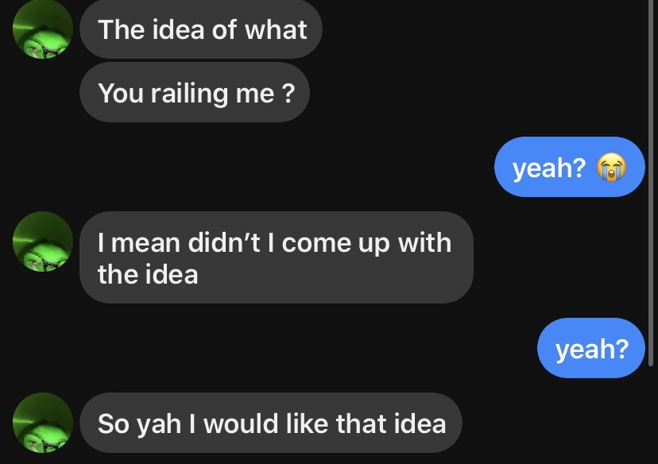Click the word "would" in the last message
This screenshot has height=464, width=658.
(x=241, y=423)
